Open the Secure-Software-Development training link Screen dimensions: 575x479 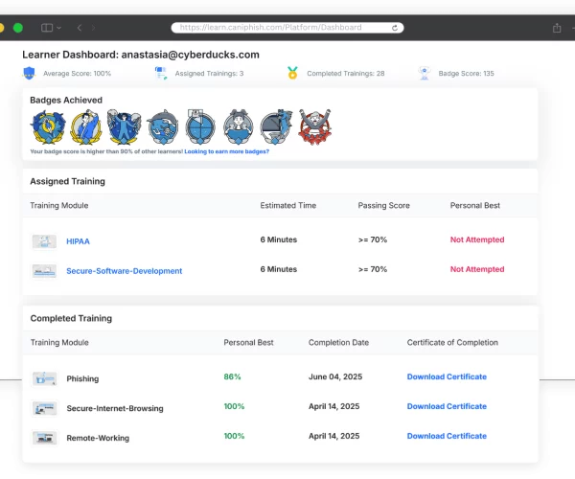[x=124, y=271]
